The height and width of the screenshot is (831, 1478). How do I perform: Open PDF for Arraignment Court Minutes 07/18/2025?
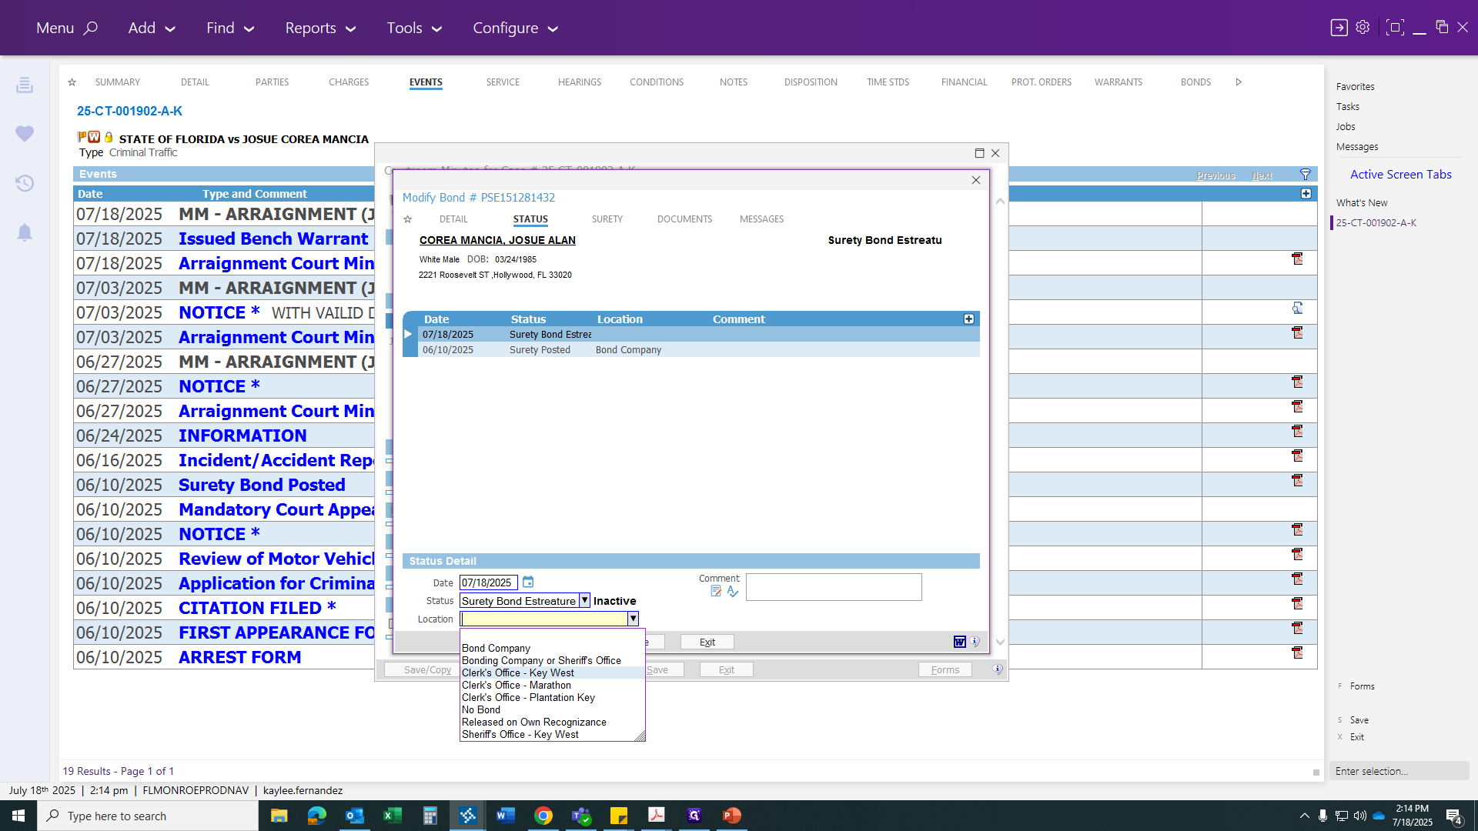[x=1297, y=259]
